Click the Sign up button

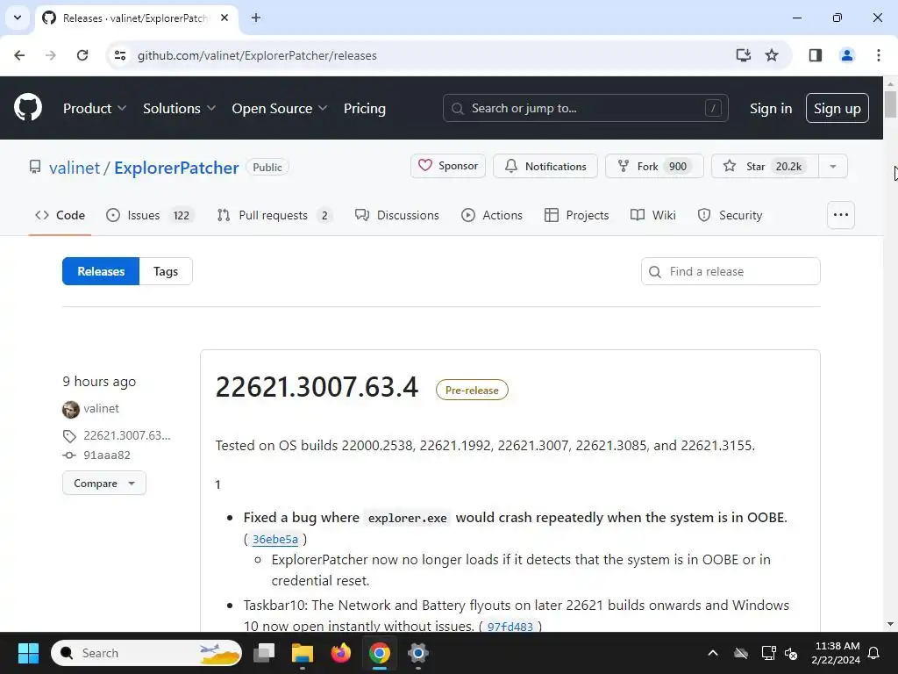pyautogui.click(x=837, y=108)
